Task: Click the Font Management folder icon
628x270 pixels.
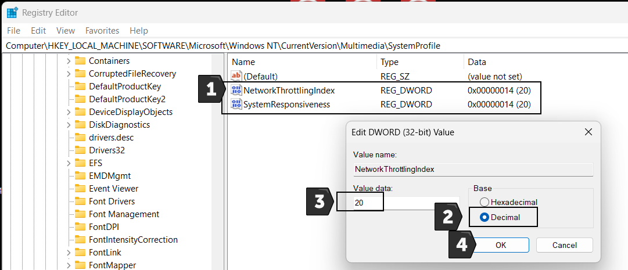Action: 81,214
